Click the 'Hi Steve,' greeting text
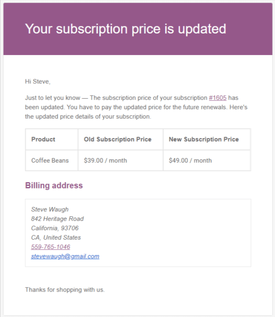The image size is (275, 317). click(x=38, y=81)
